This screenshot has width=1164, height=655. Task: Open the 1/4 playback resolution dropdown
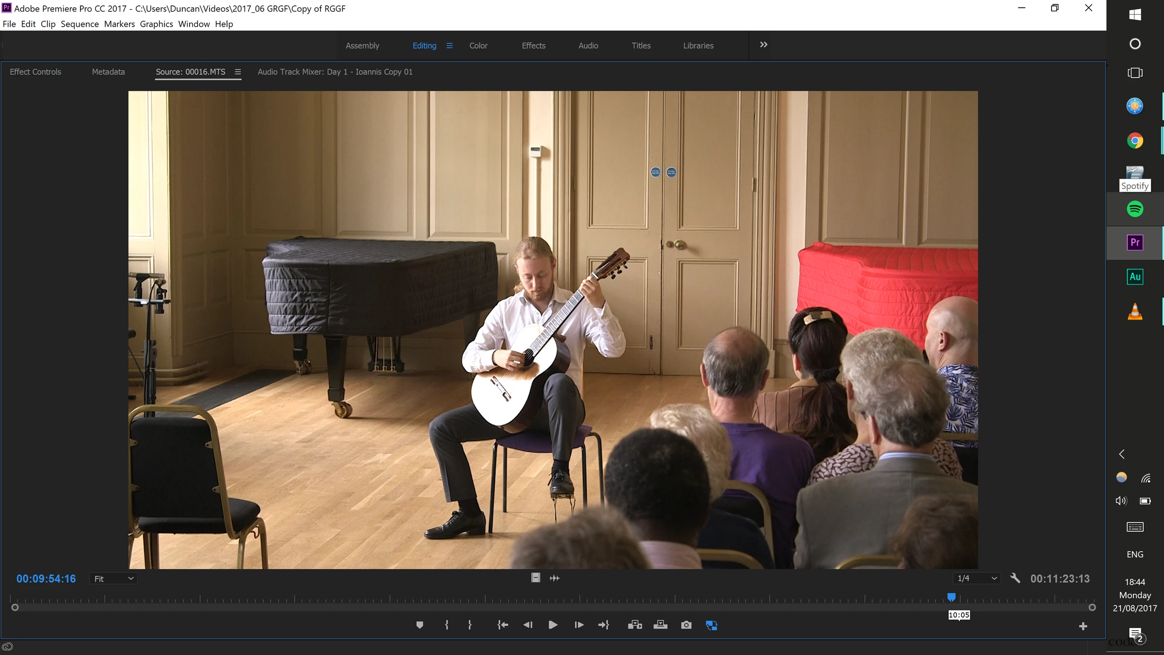pyautogui.click(x=977, y=578)
